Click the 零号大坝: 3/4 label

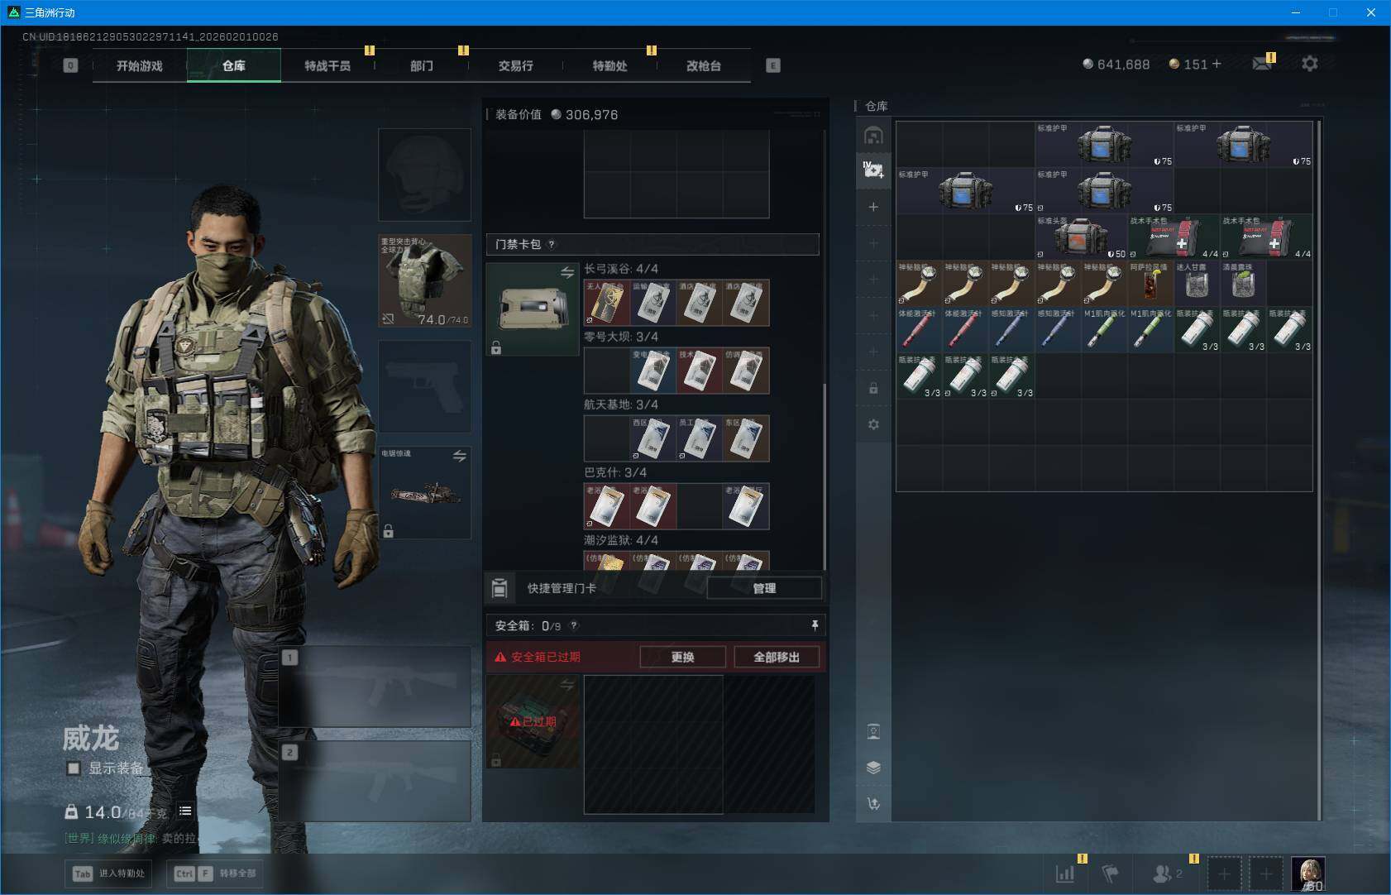click(621, 337)
